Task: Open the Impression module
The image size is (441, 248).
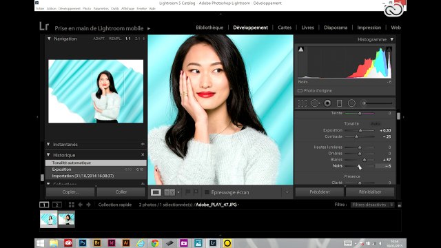Action: point(369,28)
